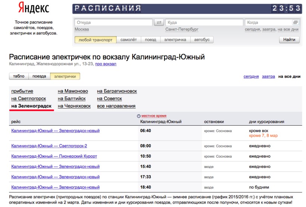This screenshot has height=207, width=306.
Task: Select the "электричка" transport filter
Action: point(175,40)
